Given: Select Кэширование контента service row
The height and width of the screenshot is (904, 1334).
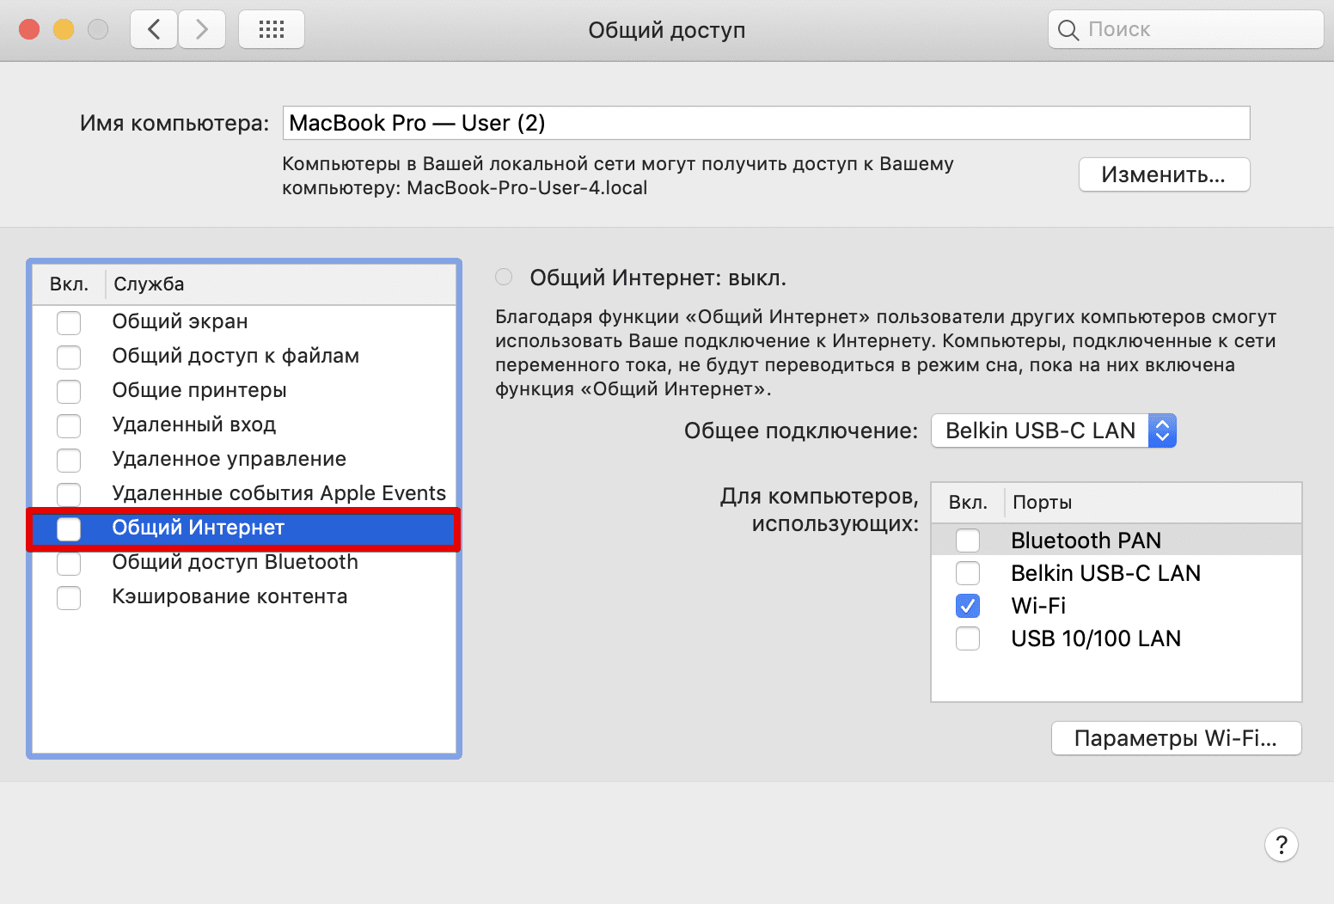Looking at the screenshot, I should pyautogui.click(x=229, y=596).
